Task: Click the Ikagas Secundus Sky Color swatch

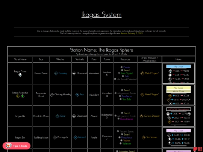Action: (x=179, y=88)
